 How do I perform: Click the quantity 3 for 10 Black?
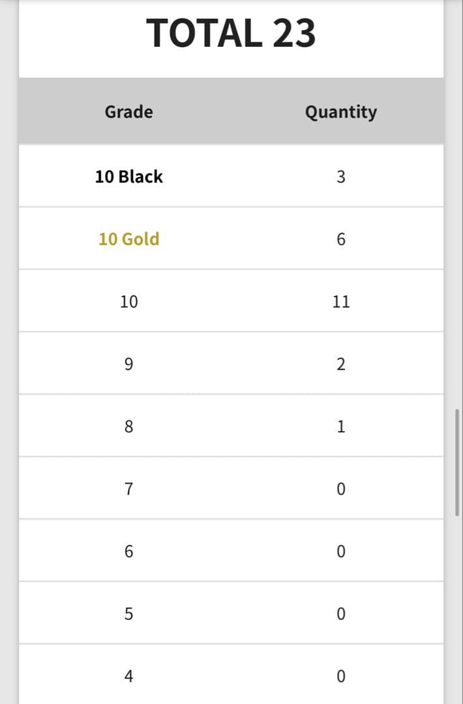pyautogui.click(x=340, y=177)
